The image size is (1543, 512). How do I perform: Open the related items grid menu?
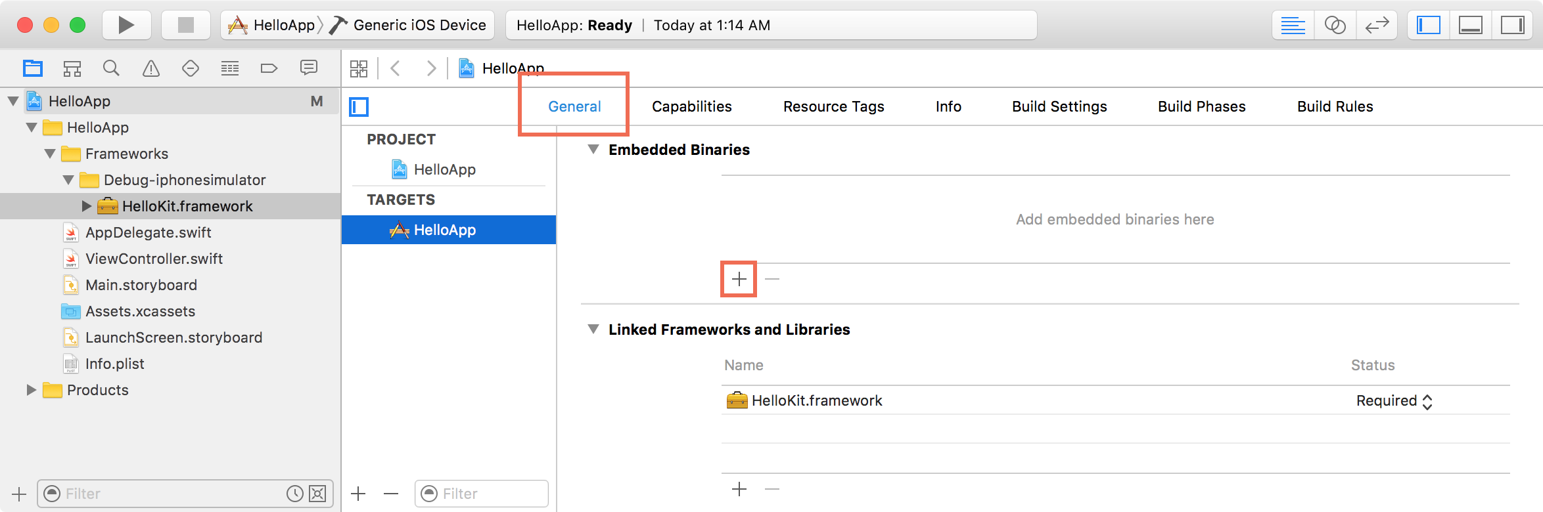[x=359, y=68]
